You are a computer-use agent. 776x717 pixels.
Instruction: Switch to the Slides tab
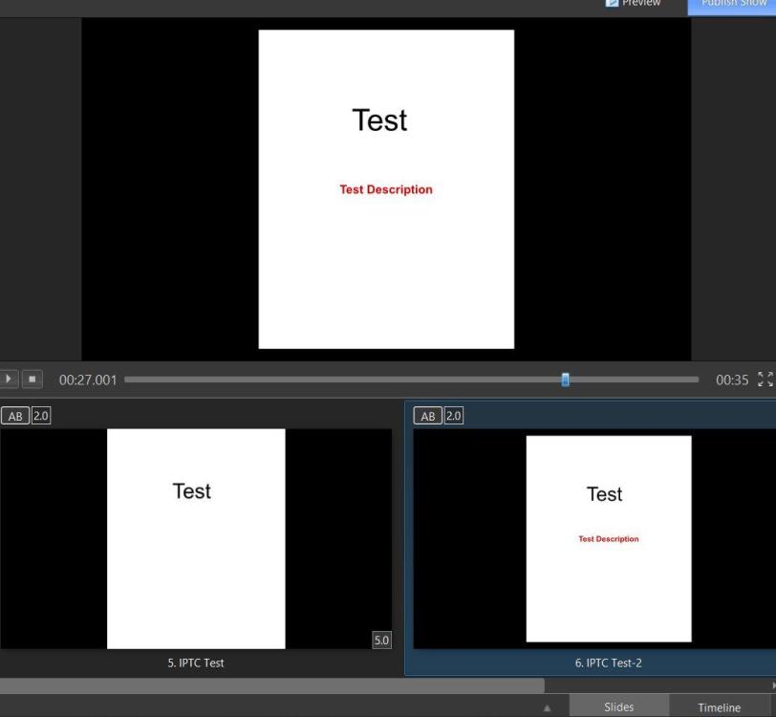618,707
